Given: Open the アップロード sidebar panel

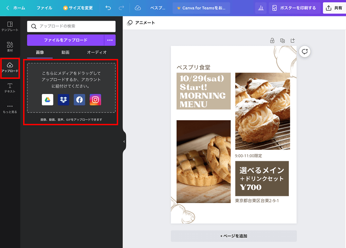Looking at the screenshot, I should pyautogui.click(x=10, y=67).
